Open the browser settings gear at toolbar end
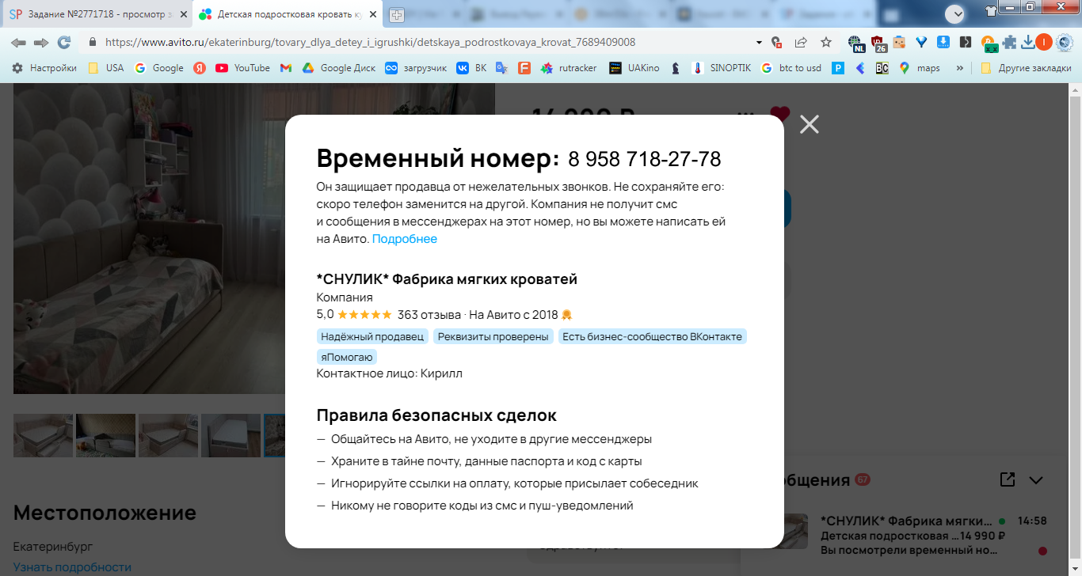1082x576 pixels. pos(1065,42)
